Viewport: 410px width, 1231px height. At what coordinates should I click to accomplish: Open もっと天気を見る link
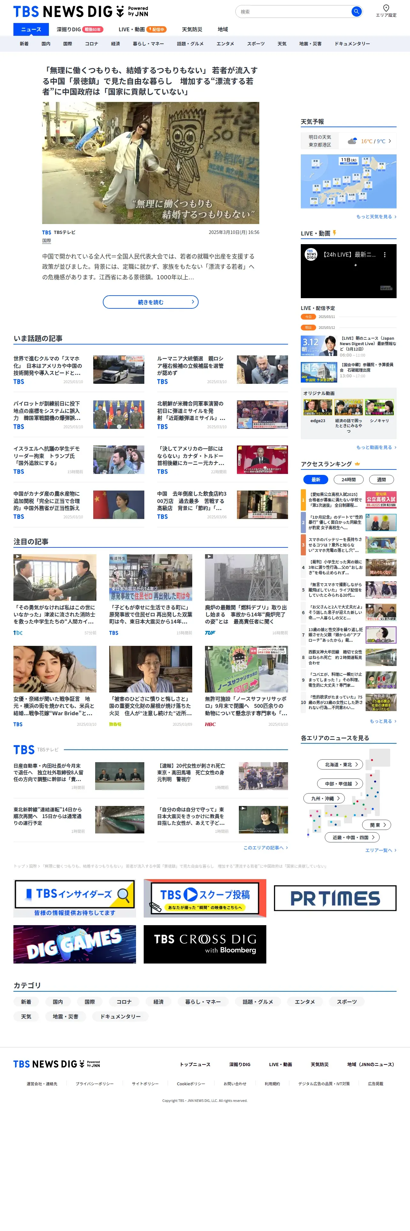click(x=376, y=216)
